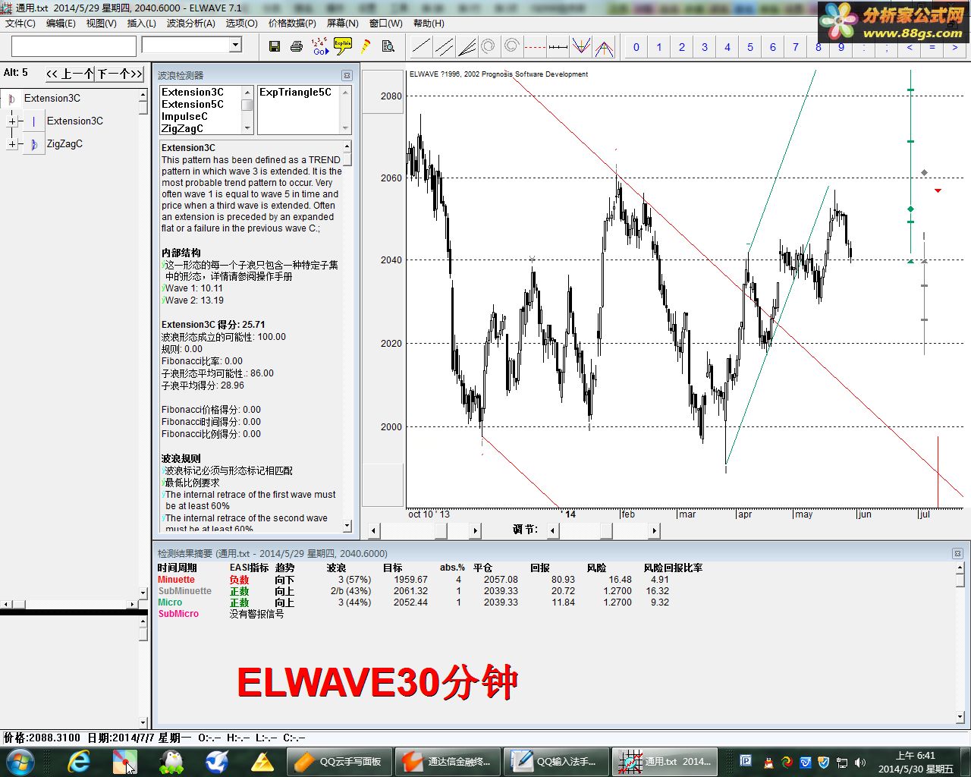Select the highlighter pencil tool icon
This screenshot has height=777, width=971.
coord(366,46)
